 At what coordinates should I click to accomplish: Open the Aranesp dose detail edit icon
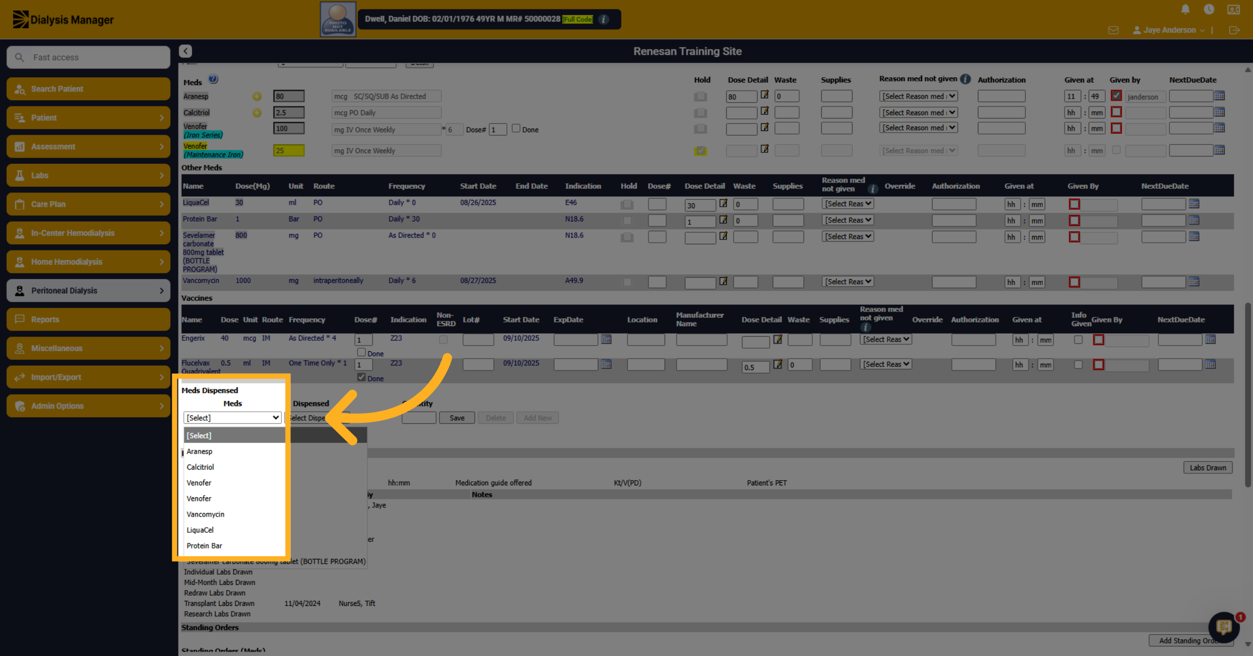coord(764,95)
